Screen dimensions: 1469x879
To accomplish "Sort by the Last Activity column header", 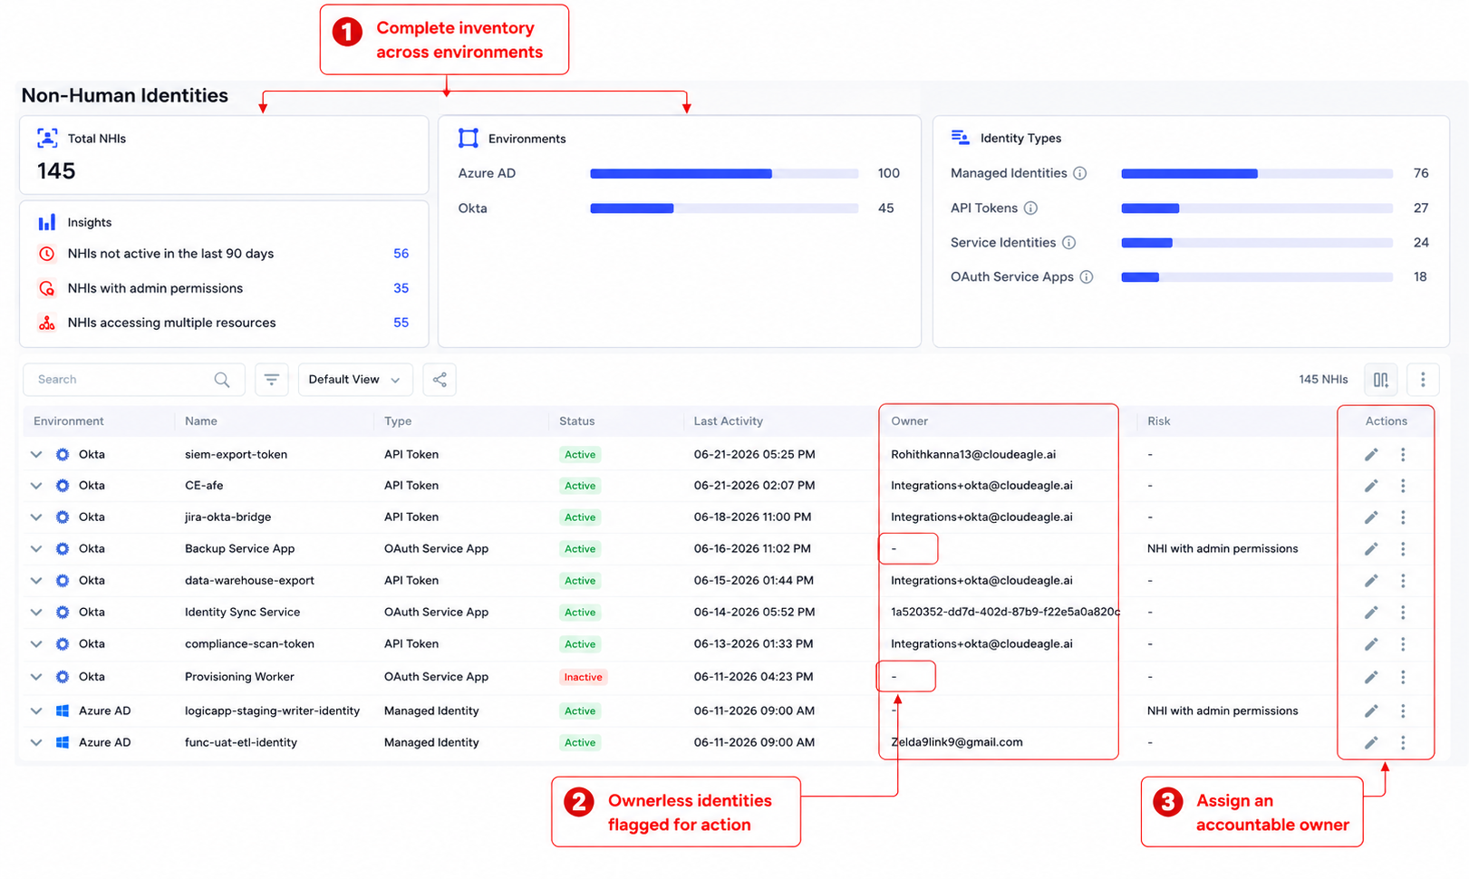I will pos(729,421).
